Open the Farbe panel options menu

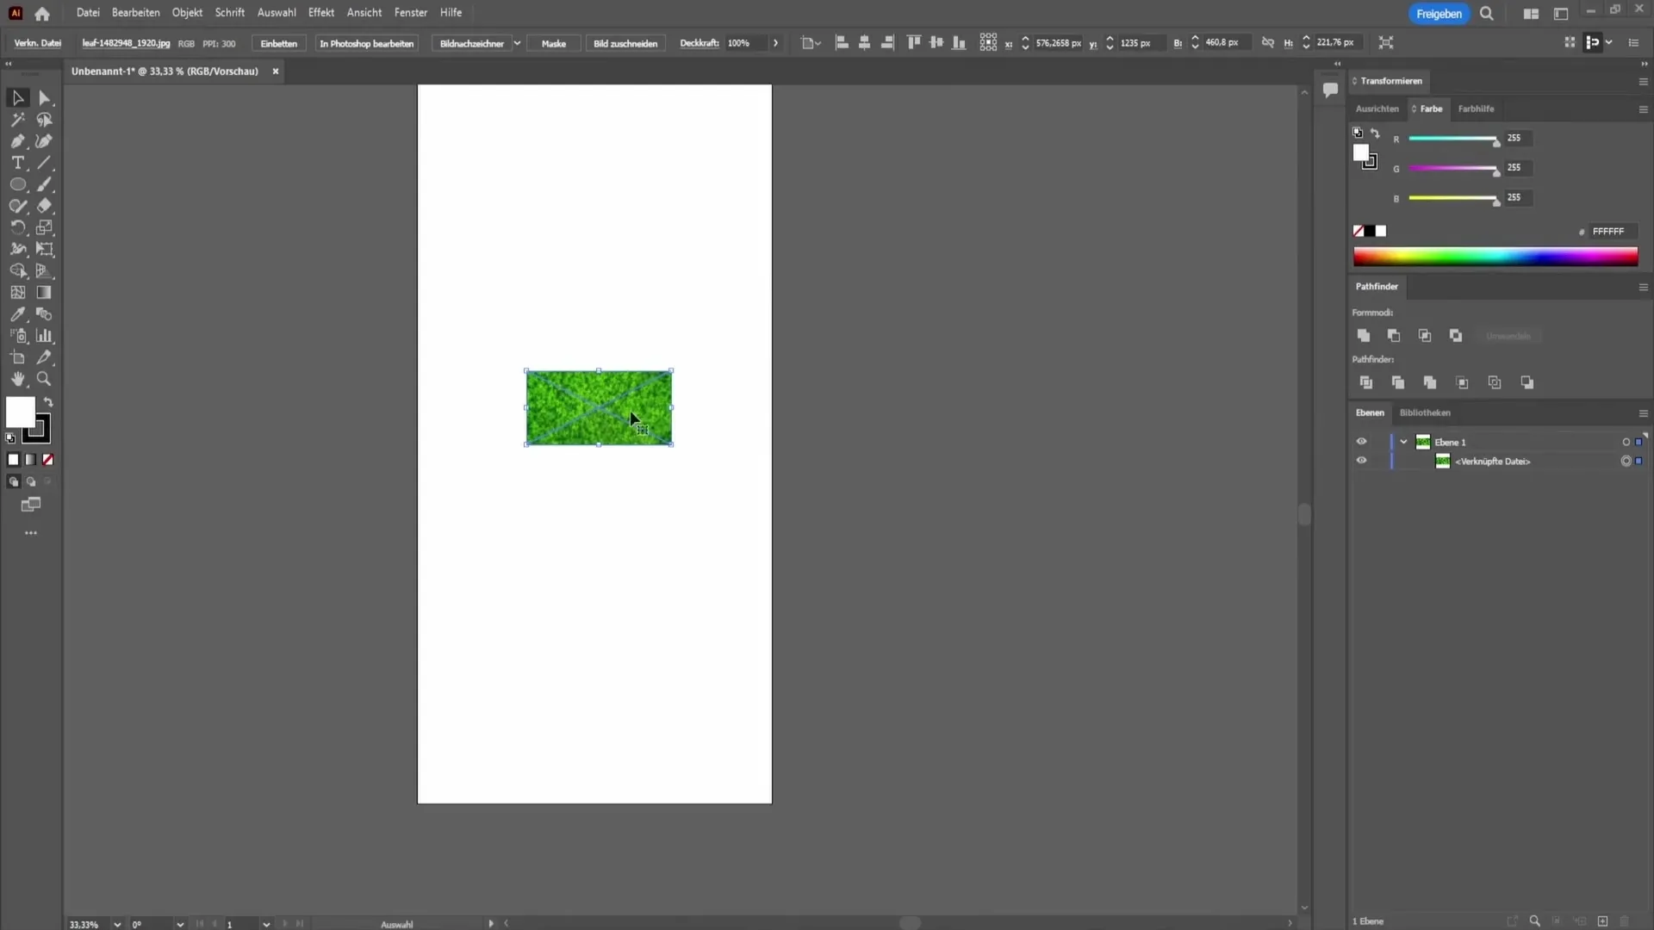(x=1643, y=109)
